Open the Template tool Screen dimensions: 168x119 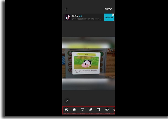coord(107,110)
